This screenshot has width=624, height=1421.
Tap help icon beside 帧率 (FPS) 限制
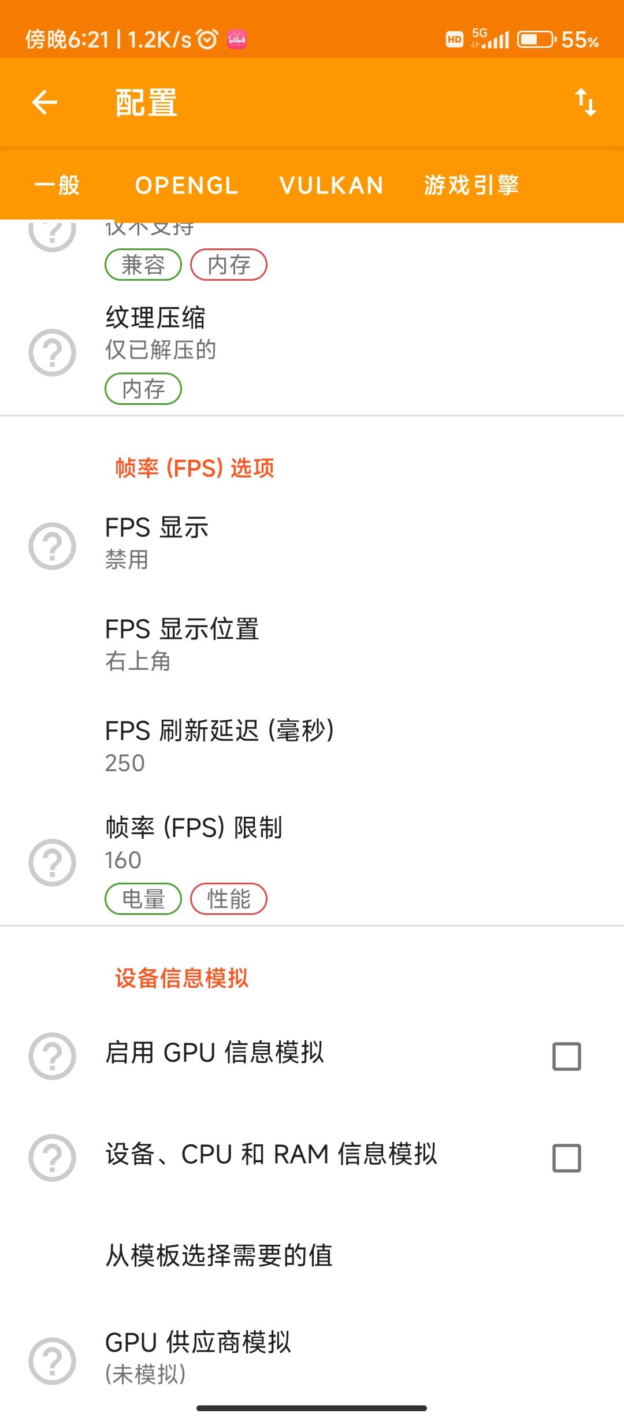click(52, 862)
